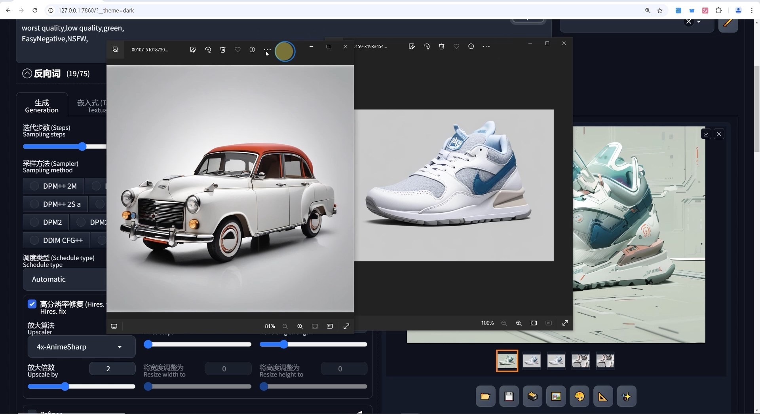Rotate the shoe photo

coord(427,47)
